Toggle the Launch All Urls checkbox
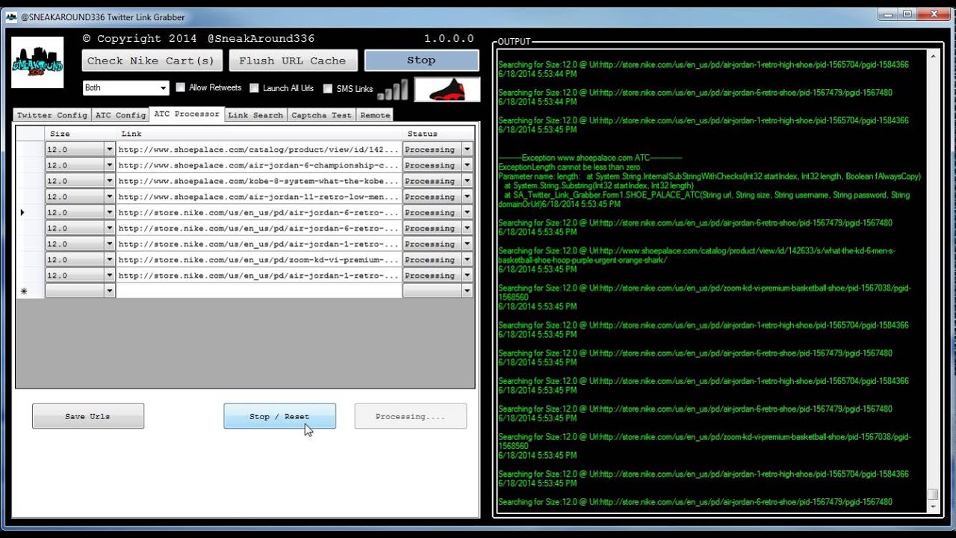 (x=254, y=88)
